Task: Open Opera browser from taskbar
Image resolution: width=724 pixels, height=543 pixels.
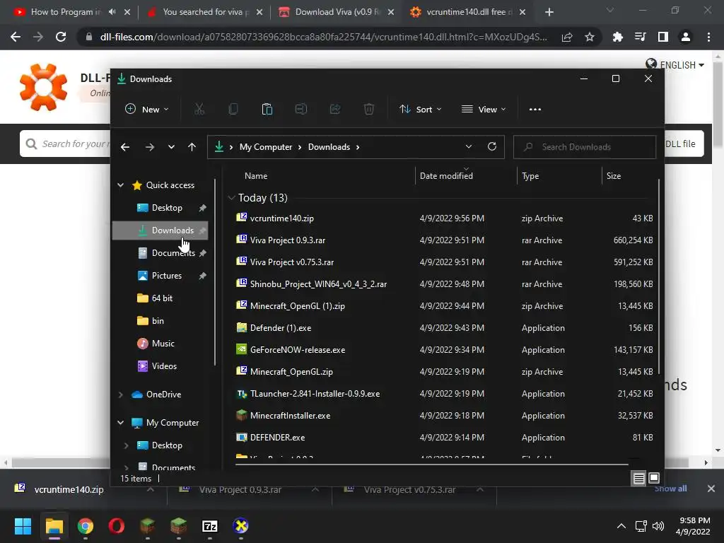Action: [x=117, y=526]
